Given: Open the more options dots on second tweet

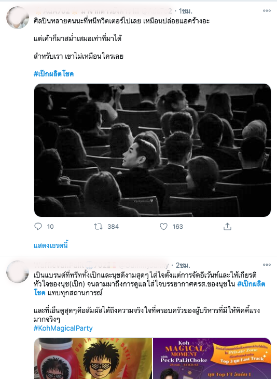Looking at the screenshot, I should pyautogui.click(x=267, y=265).
